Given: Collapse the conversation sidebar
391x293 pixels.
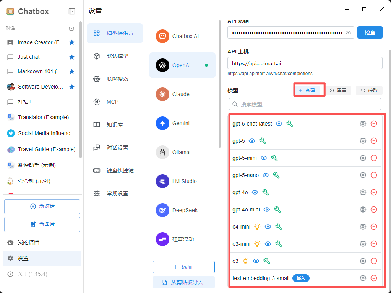Looking at the screenshot, I should coord(72,11).
